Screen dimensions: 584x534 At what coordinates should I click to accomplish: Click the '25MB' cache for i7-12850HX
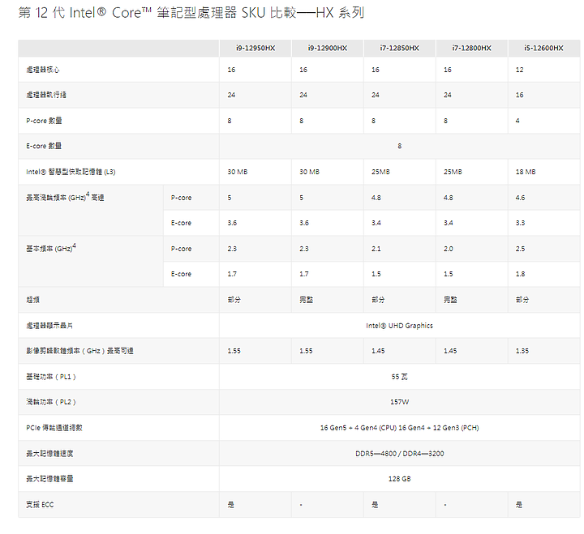380,172
